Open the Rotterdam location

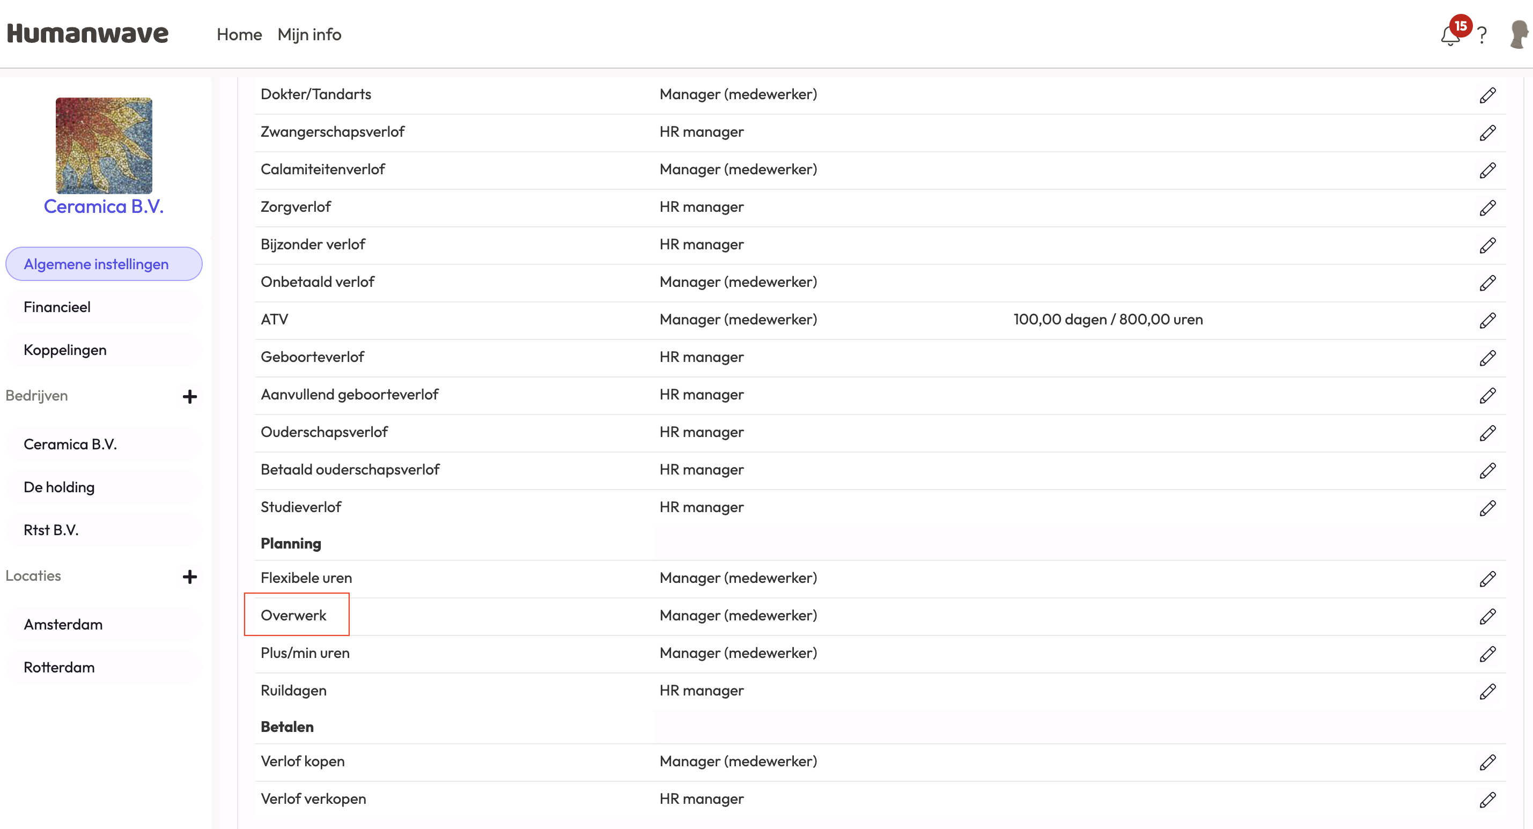click(x=59, y=667)
